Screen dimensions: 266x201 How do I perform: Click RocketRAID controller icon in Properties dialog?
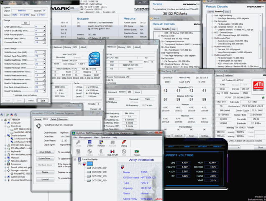[38, 126]
